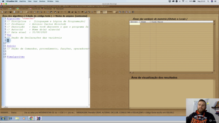This screenshot has height=123, width=219.
Task: Click the MENSAGEM text in status bar
Action: coord(125,112)
